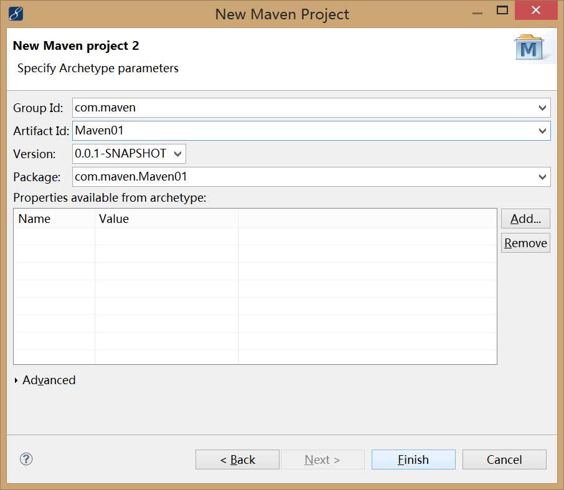Click the disabled Next > button
The image size is (564, 490).
pos(322,459)
